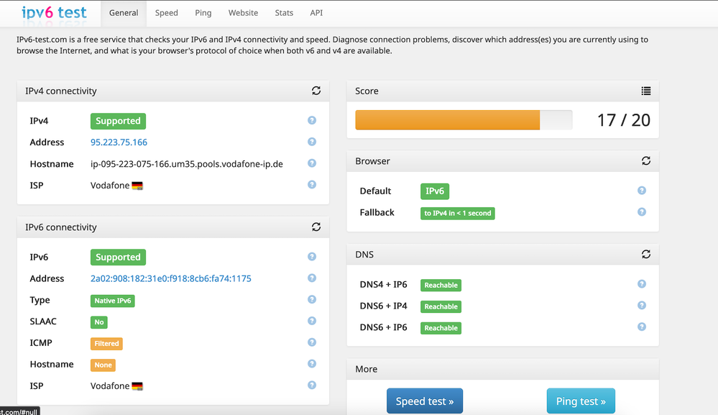The image size is (718, 415).
Task: Click Vodafone text in IPv6 ISP row
Action: click(110, 386)
